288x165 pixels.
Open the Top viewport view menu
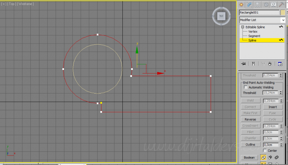(11, 4)
